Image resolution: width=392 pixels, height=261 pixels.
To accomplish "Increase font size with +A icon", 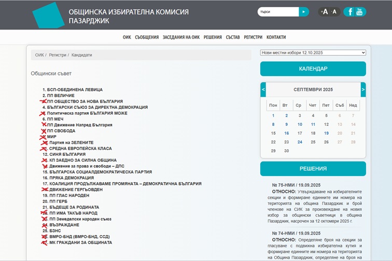I will (x=325, y=11).
